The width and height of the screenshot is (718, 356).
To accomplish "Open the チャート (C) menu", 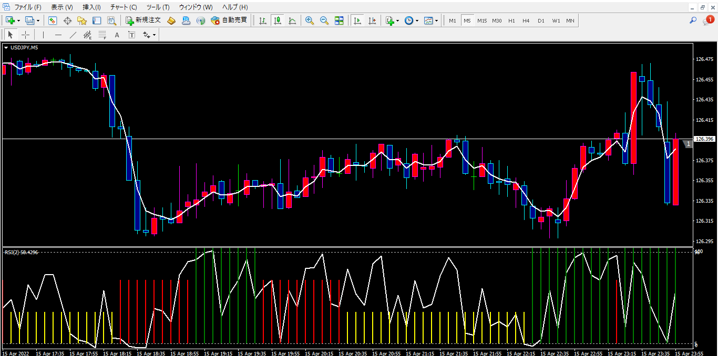I will [123, 7].
